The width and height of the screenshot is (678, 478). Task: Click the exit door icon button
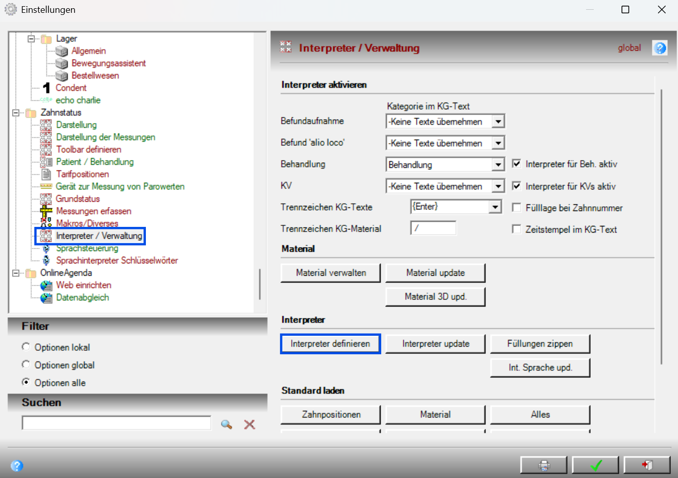pos(647,465)
